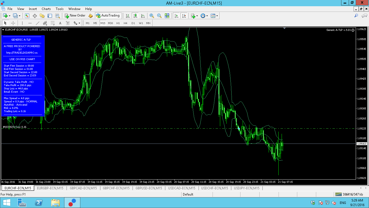Select the Horizontal Line drawing tool
Screen dimensions: 369x208
pyautogui.click(x=30, y=23)
